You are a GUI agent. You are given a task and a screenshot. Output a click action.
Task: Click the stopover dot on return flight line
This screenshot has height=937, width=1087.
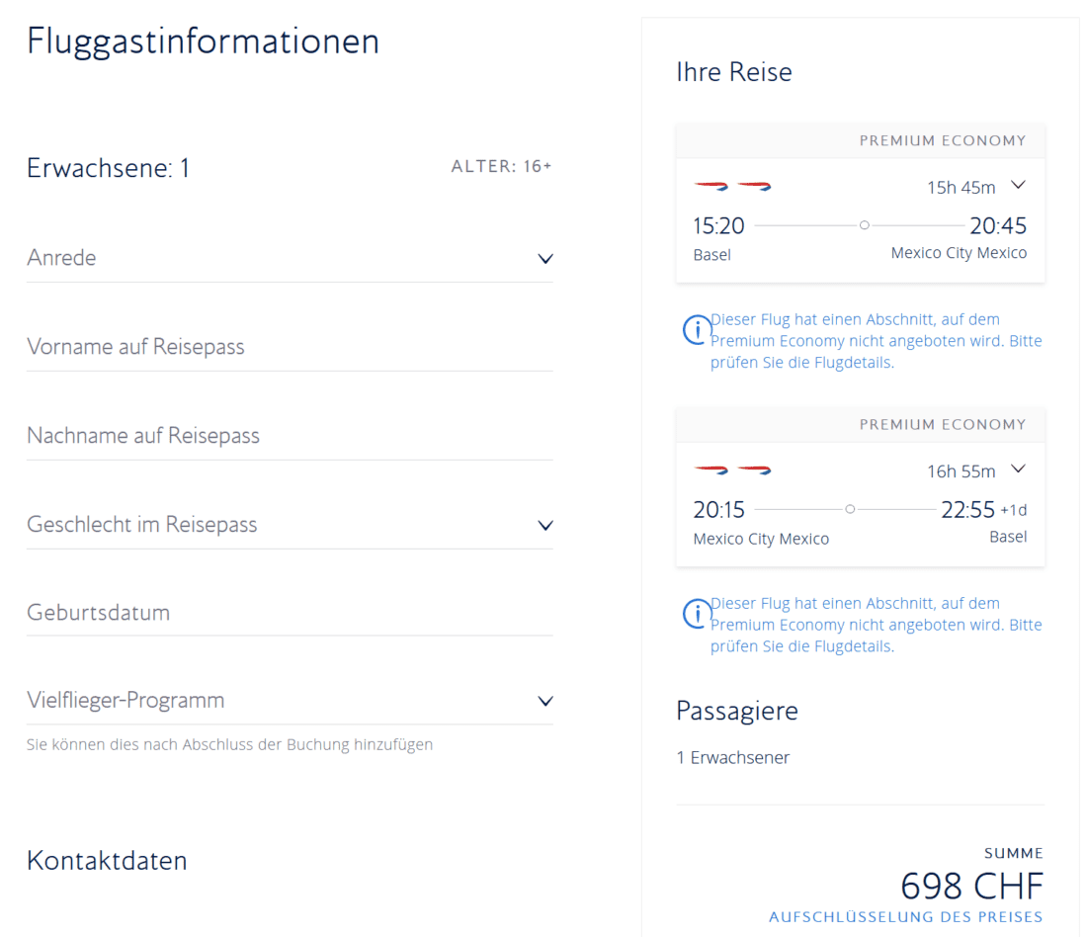[850, 509]
